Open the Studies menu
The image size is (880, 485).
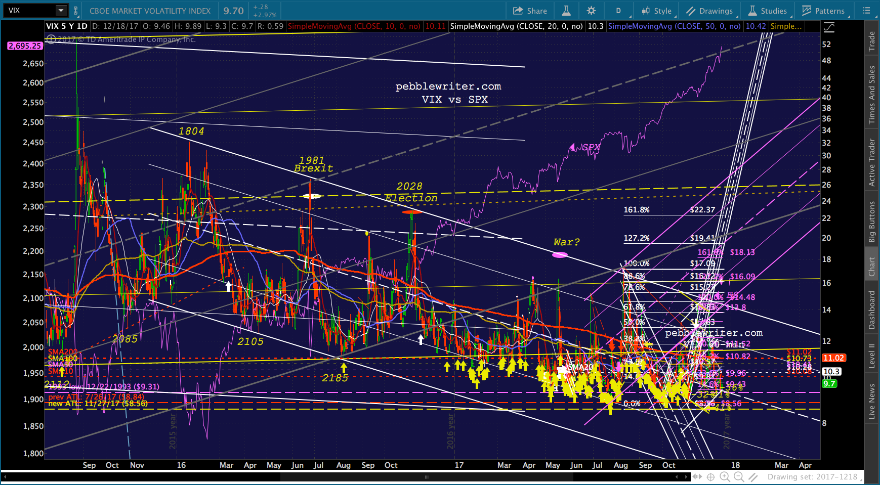point(768,11)
